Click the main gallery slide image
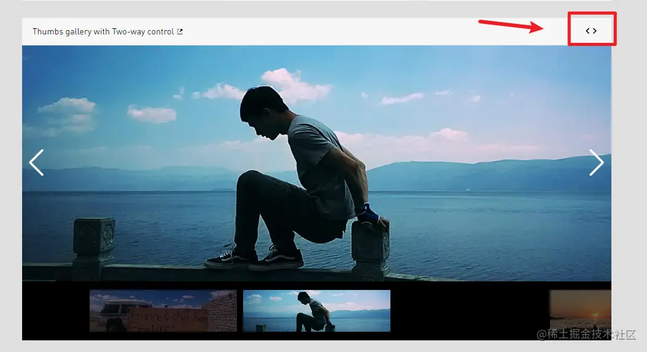Viewport: 647px width, 352px height. tap(317, 163)
